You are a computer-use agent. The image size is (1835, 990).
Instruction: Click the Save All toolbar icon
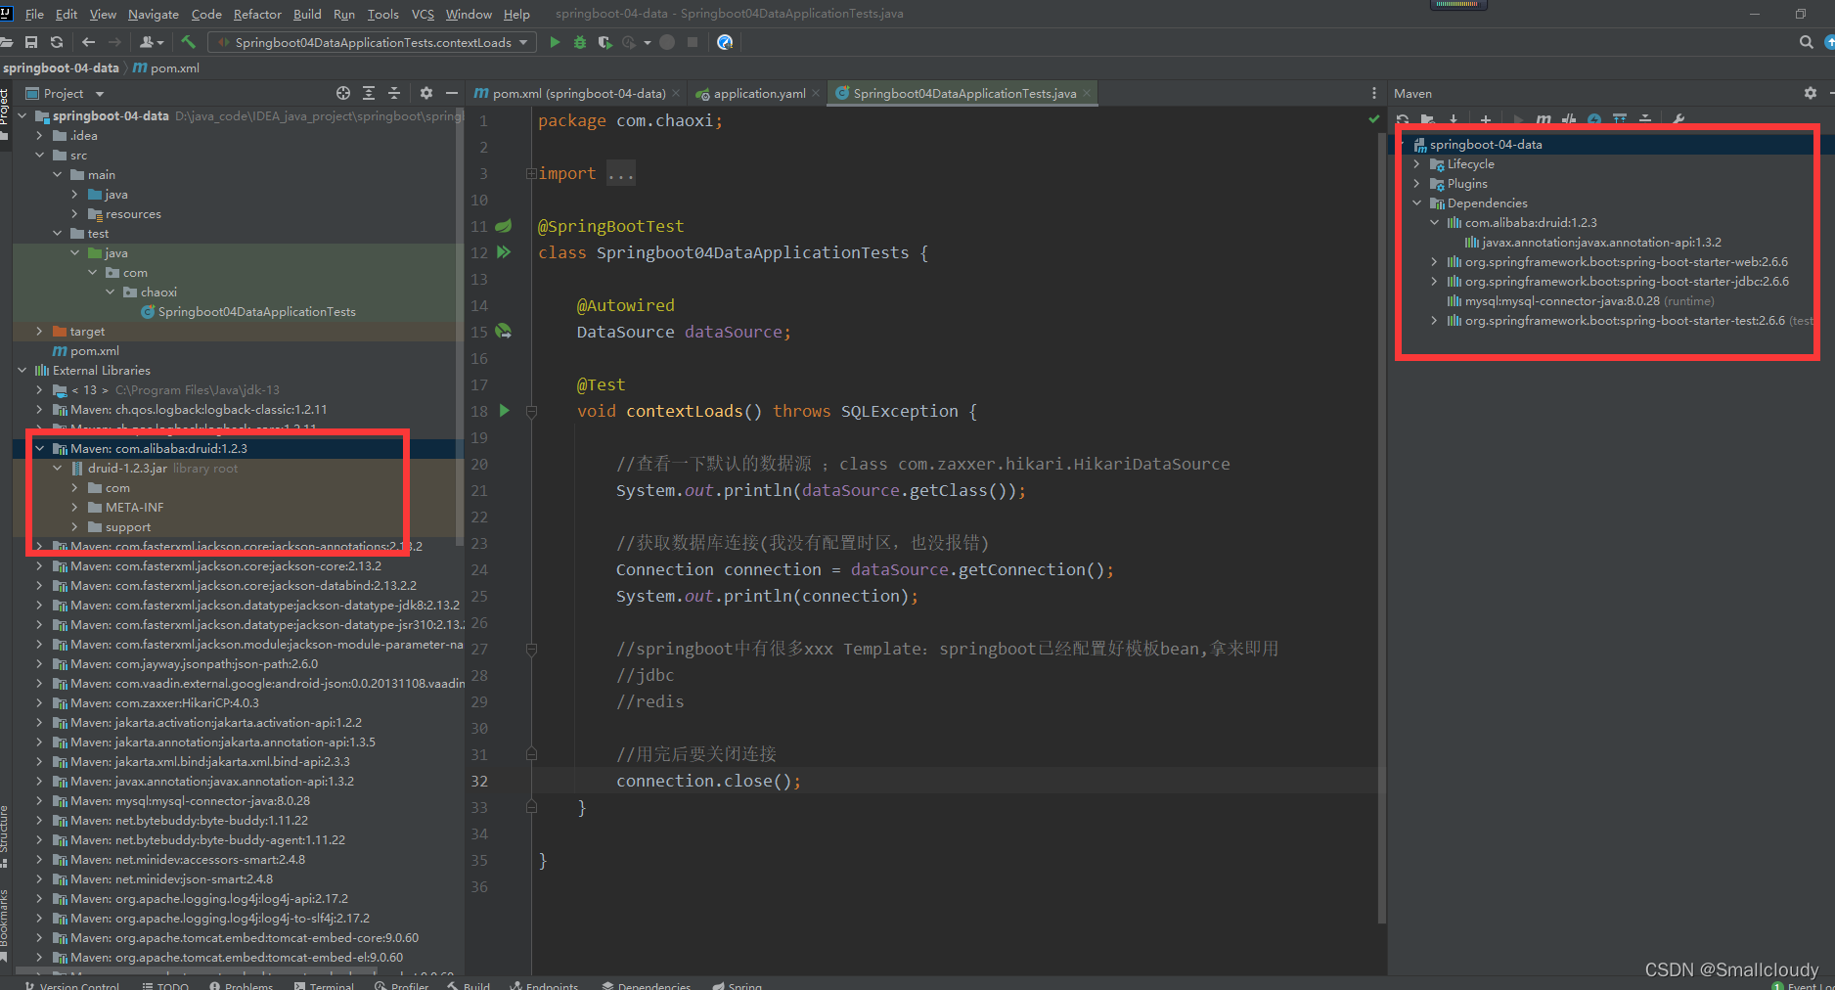pos(31,42)
